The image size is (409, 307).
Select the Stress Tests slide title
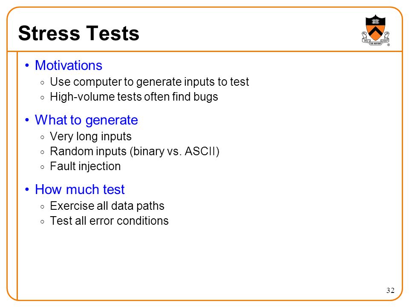click(x=79, y=33)
